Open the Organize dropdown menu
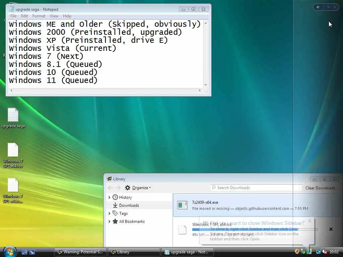 141,188
